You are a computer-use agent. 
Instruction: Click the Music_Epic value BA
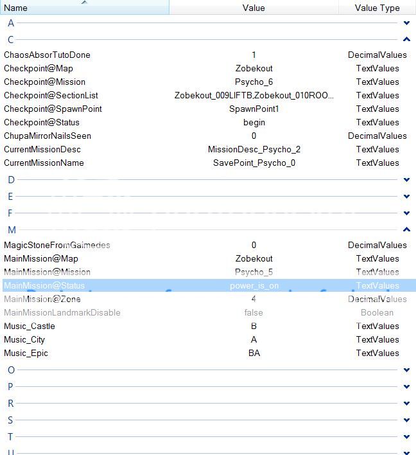(254, 353)
